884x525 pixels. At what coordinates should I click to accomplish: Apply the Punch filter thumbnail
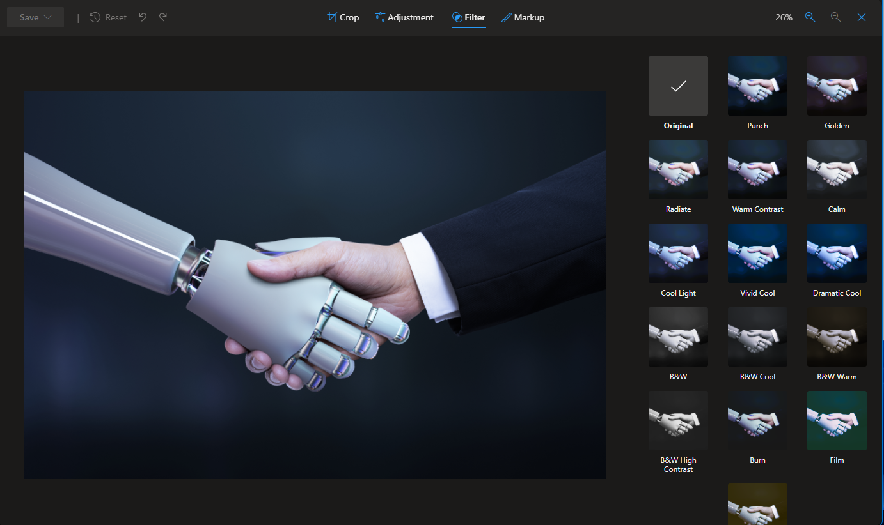coord(757,86)
